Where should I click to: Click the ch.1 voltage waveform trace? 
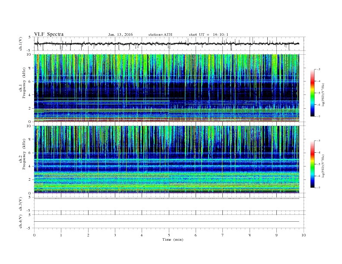point(166,44)
